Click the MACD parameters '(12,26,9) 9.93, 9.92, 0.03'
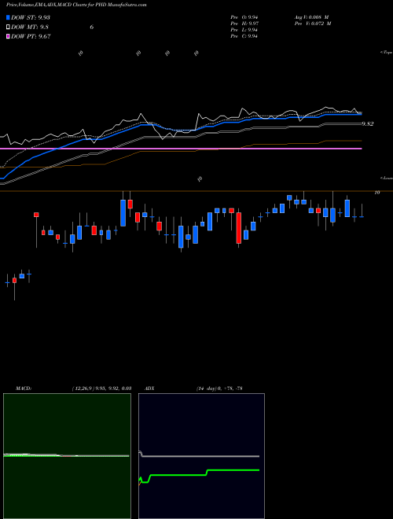Viewport: 393px width, 519px height. (102, 388)
